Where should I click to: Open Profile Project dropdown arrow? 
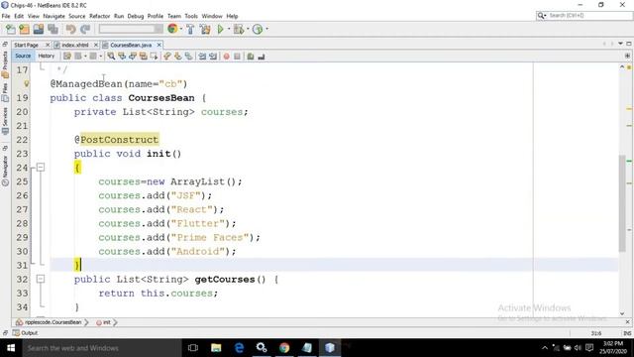click(266, 29)
